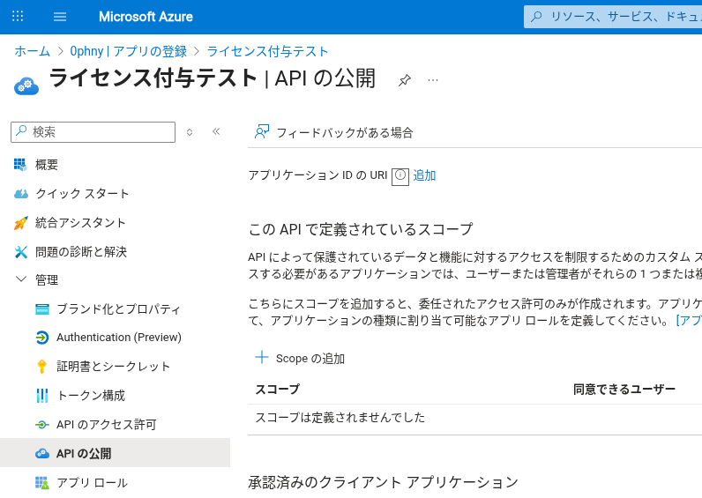Toggle expand/collapse all menu groups
The width and height of the screenshot is (702, 498).
(190, 132)
